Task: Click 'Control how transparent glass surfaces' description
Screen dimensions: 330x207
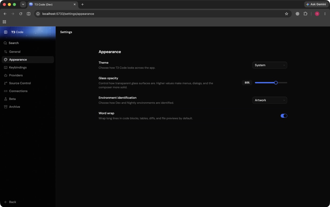Action: click(x=156, y=85)
